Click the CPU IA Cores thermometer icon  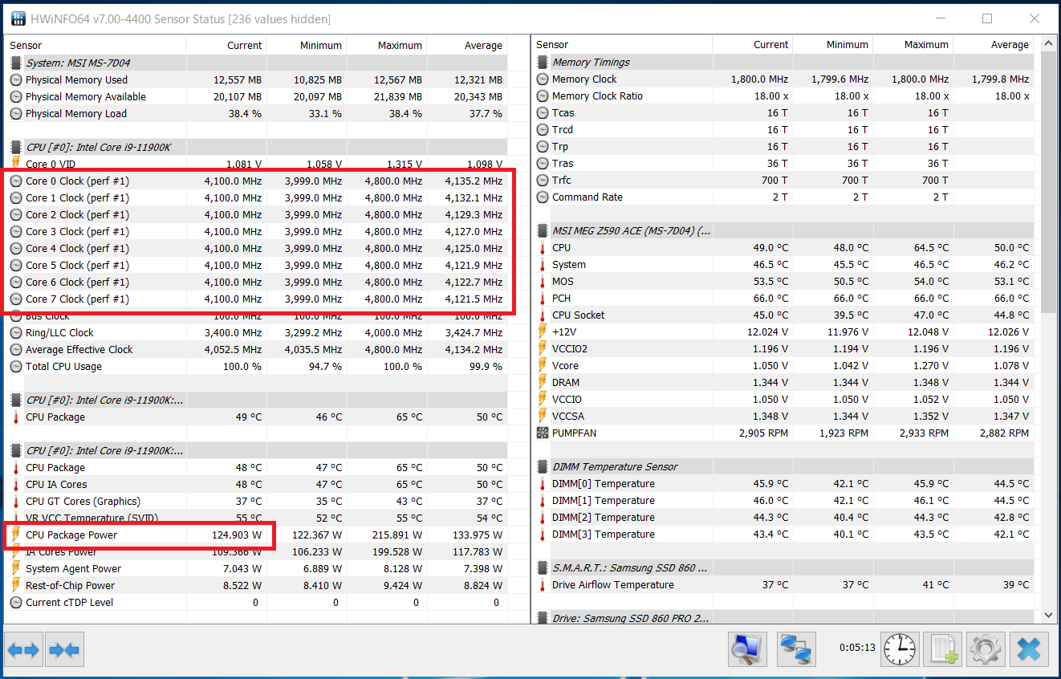click(x=16, y=484)
